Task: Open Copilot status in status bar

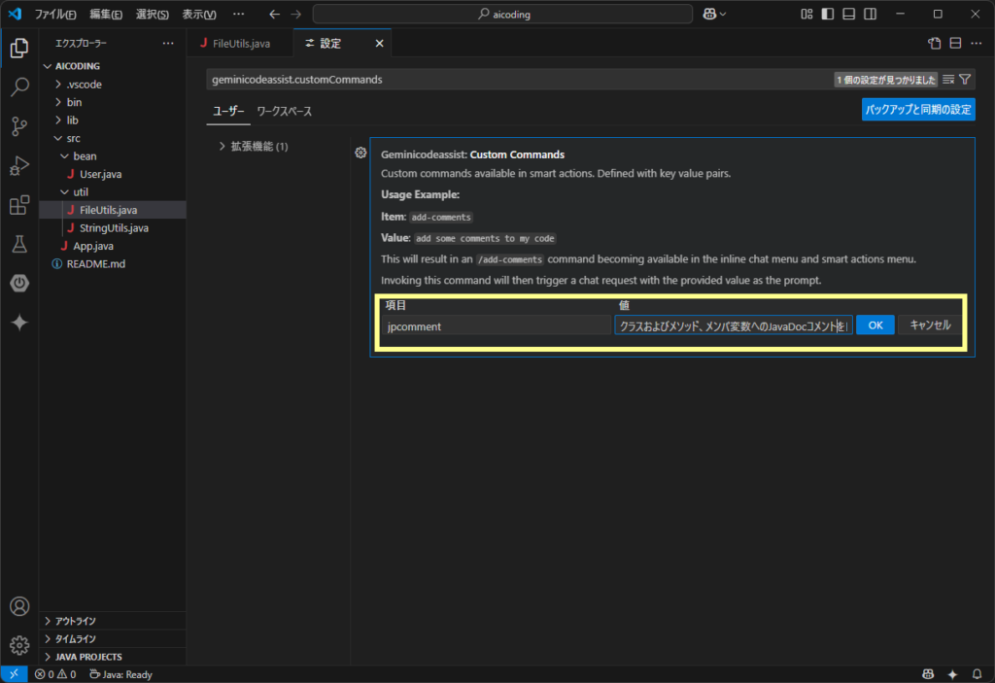Action: (x=928, y=674)
